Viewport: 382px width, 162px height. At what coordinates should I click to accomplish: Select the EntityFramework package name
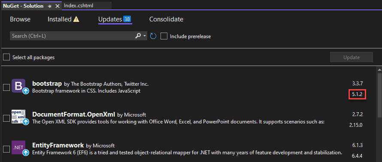58,145
